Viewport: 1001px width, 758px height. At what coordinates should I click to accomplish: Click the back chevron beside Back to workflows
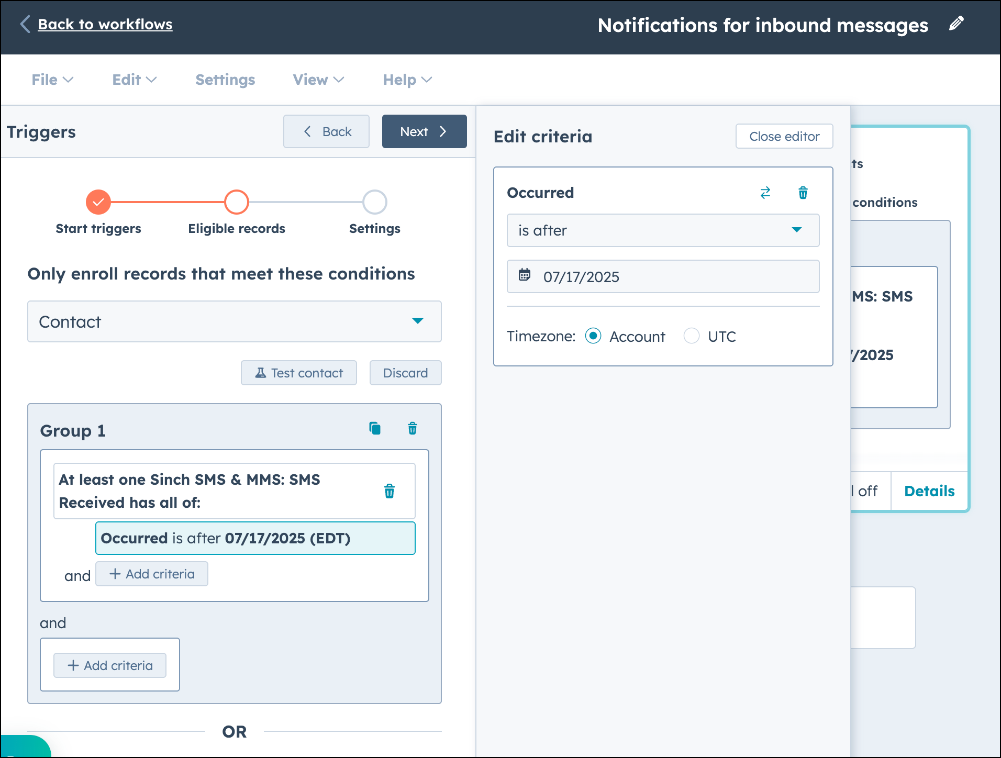tap(25, 24)
